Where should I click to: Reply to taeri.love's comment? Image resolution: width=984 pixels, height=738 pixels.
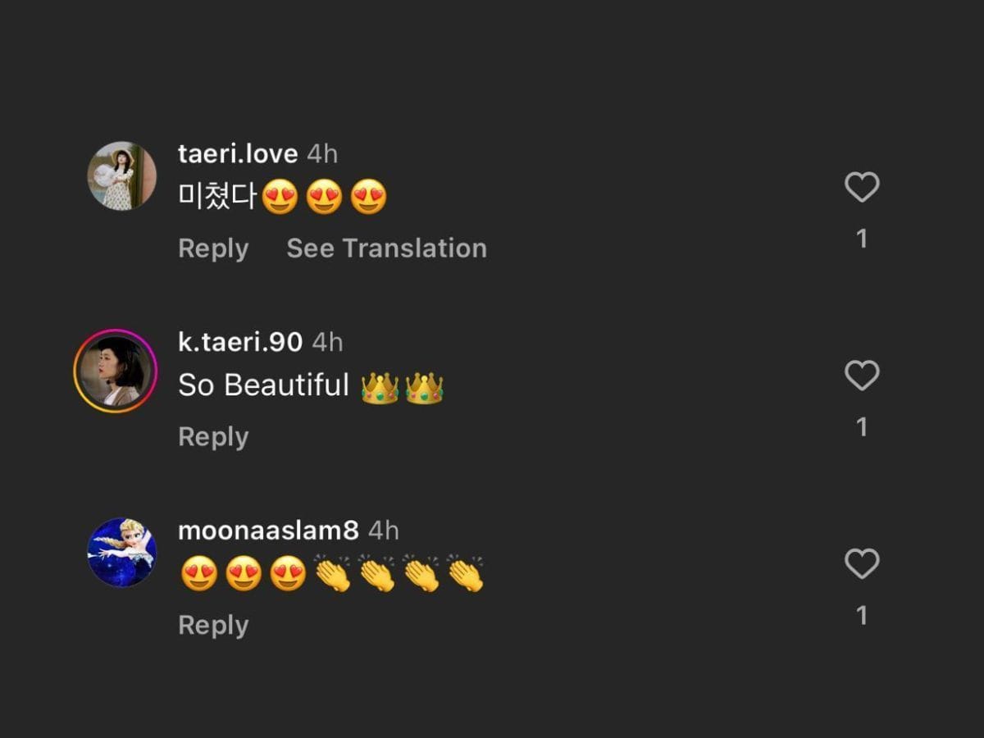213,248
